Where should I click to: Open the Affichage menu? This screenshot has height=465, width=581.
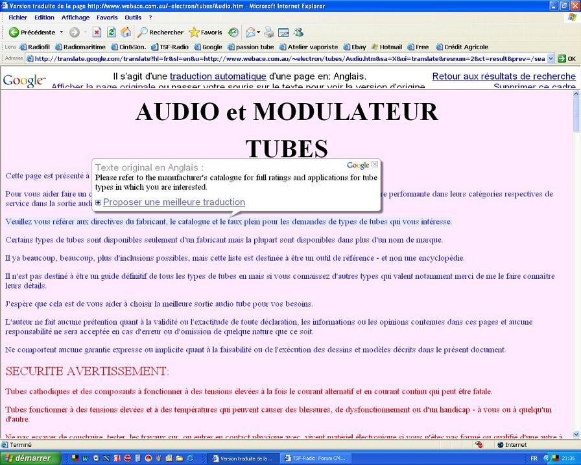pyautogui.click(x=75, y=18)
